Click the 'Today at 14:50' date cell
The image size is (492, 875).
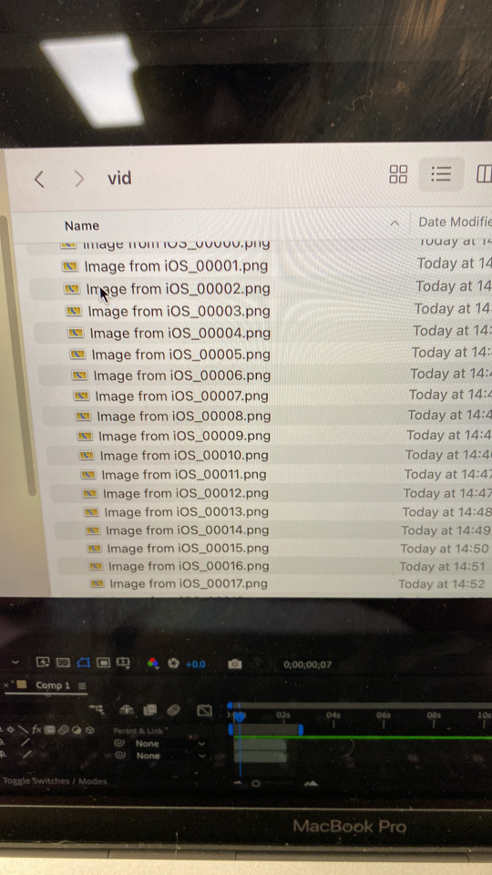444,549
